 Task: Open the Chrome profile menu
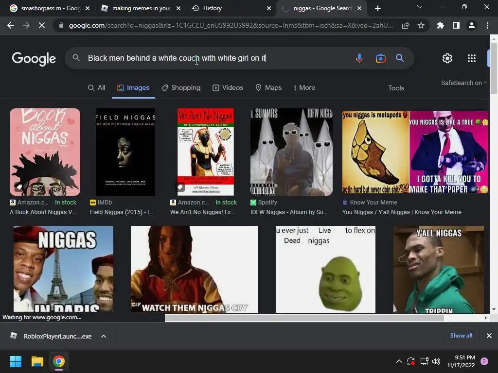472,25
